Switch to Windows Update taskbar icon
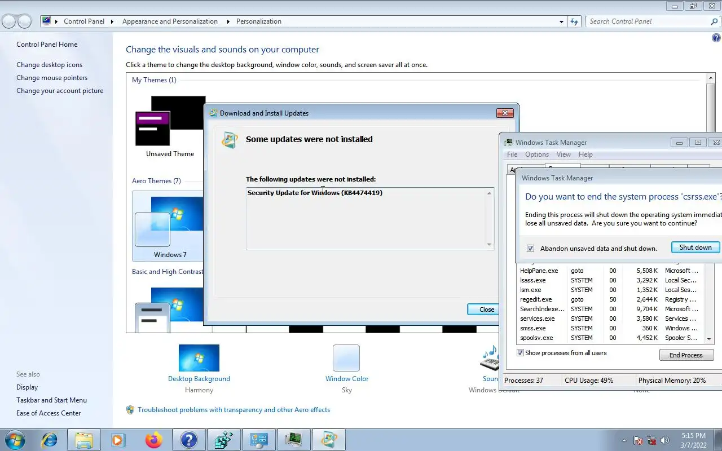 [329, 439]
